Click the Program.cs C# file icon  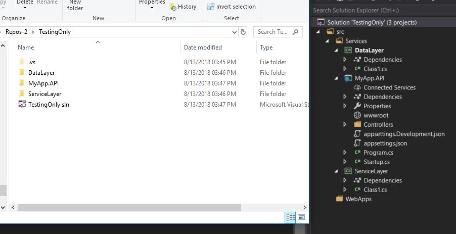[357, 153]
